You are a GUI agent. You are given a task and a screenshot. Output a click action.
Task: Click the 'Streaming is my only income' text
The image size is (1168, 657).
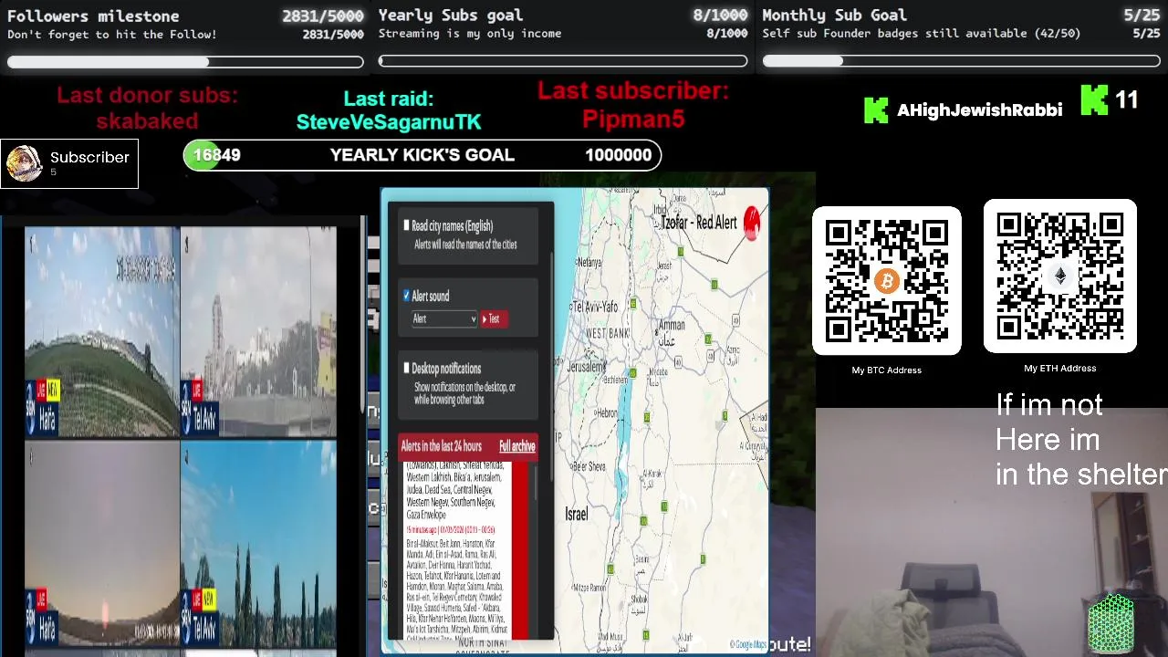pyautogui.click(x=470, y=34)
